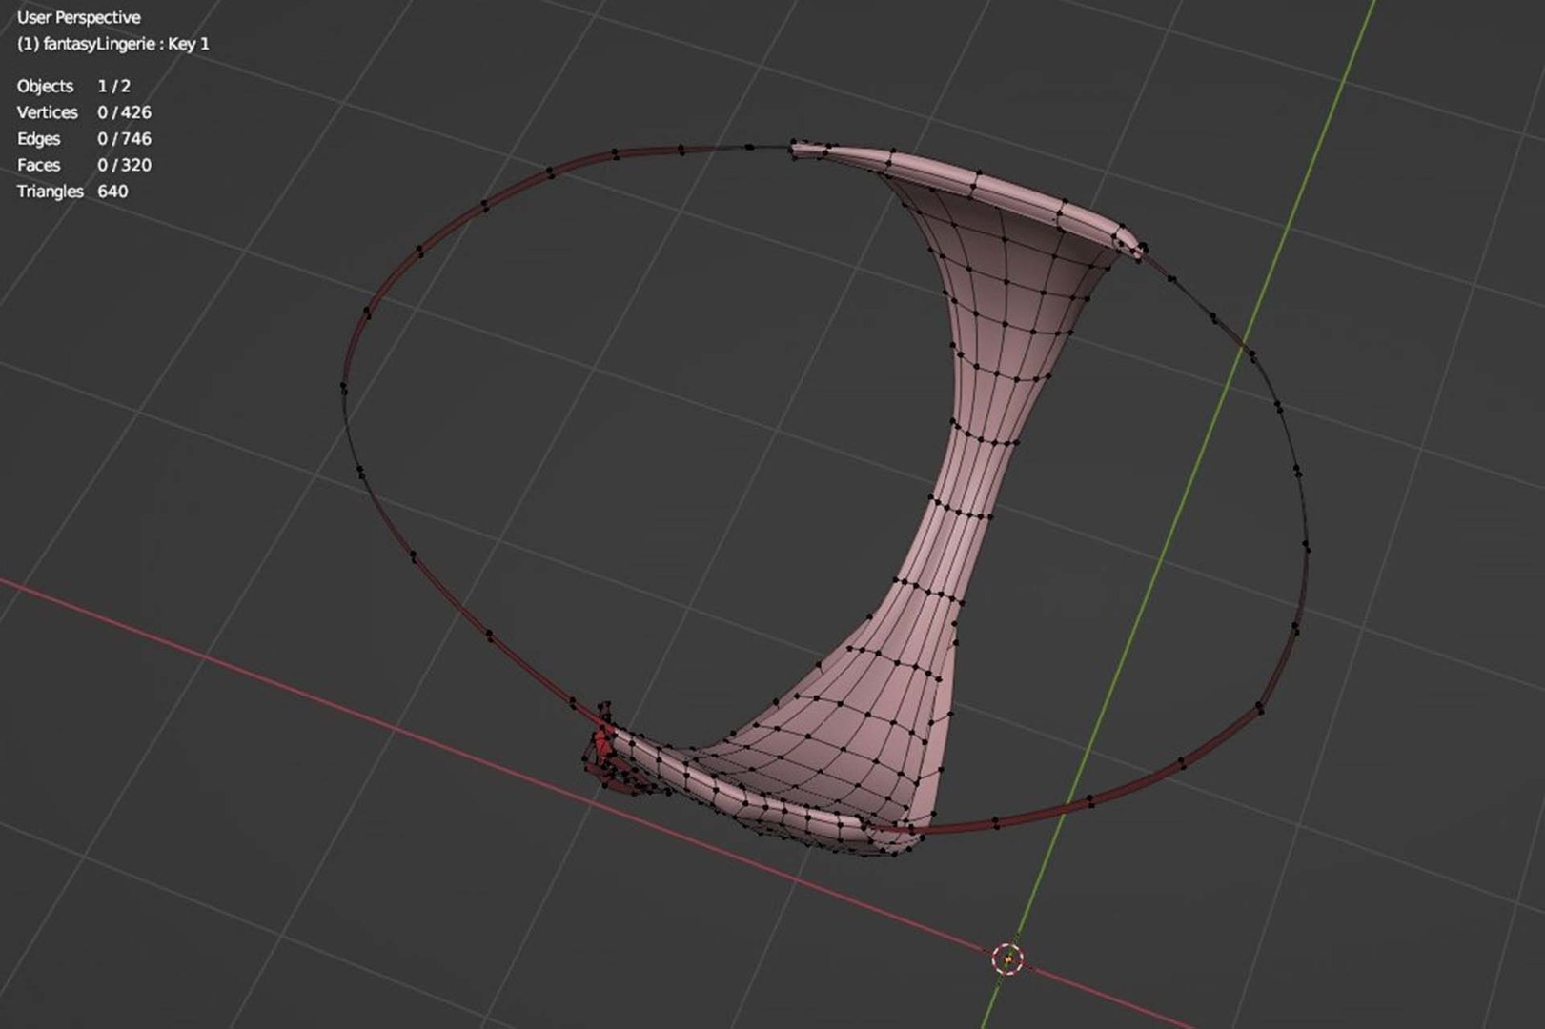The height and width of the screenshot is (1029, 1545).
Task: Click the "(1) fantasyLingerie : Key 1" object label
Action: pos(112,44)
